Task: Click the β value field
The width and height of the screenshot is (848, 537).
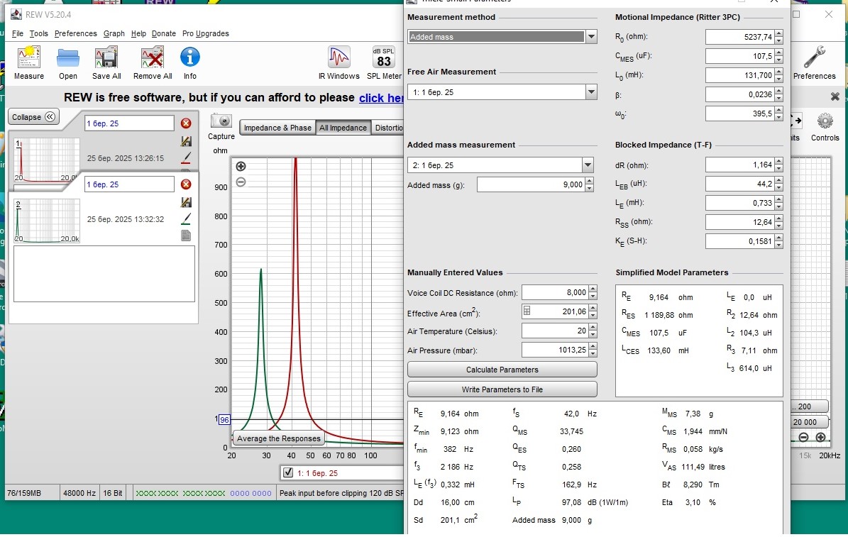Action: coord(740,94)
